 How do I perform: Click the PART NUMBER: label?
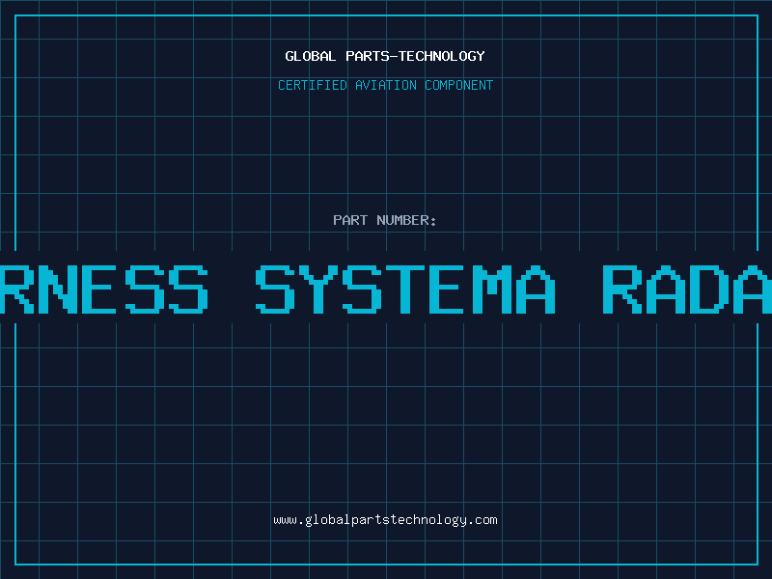point(385,220)
